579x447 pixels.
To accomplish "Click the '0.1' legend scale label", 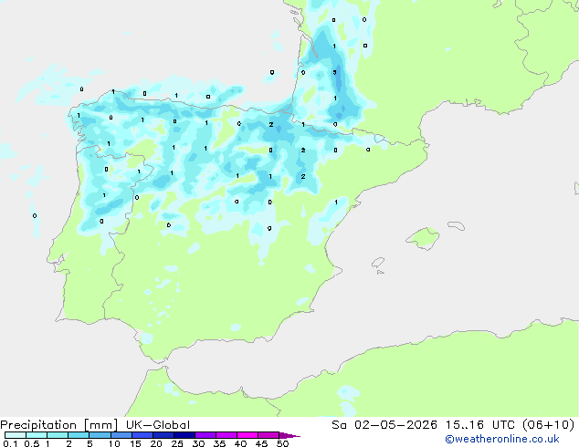I will pos(10,443).
